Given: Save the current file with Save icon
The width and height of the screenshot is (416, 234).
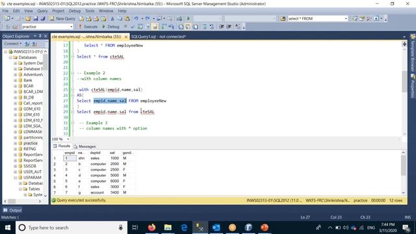Looking at the screenshot, I should [x=36, y=19].
